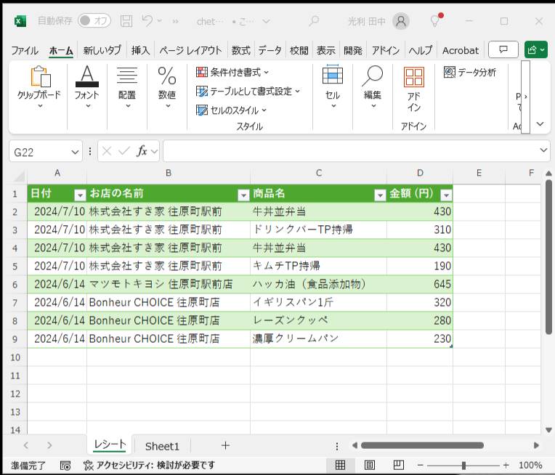The width and height of the screenshot is (555, 475).
Task: Open accessibility status アクセシビリティ: 検討が必要です
Action: (150, 465)
